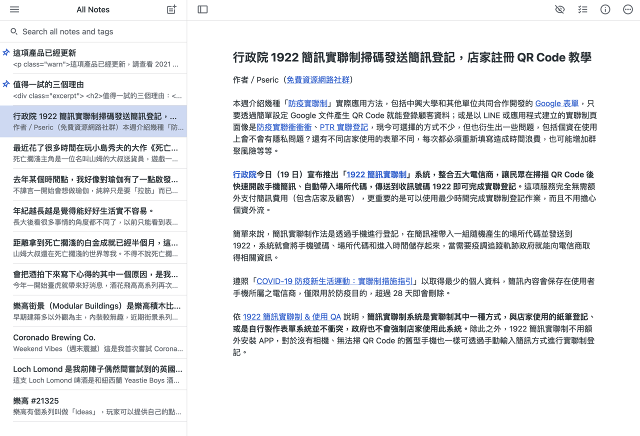Open the note 樂高 #21325
This screenshot has width=640, height=436.
93,406
